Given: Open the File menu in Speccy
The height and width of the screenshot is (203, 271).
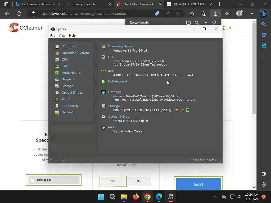Looking at the screenshot, I should tap(53, 36).
